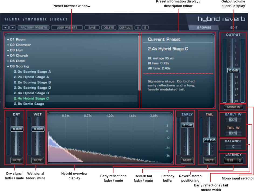Collapse the 05 Plate category
The height and width of the screenshot is (191, 254).
16,61
